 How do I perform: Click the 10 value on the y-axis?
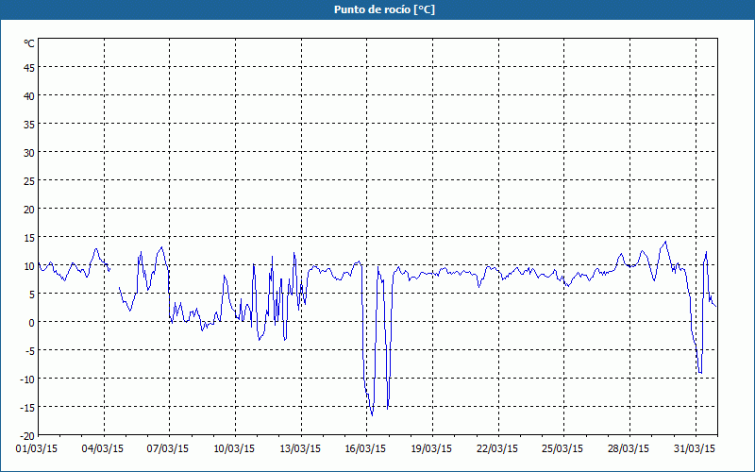point(29,266)
